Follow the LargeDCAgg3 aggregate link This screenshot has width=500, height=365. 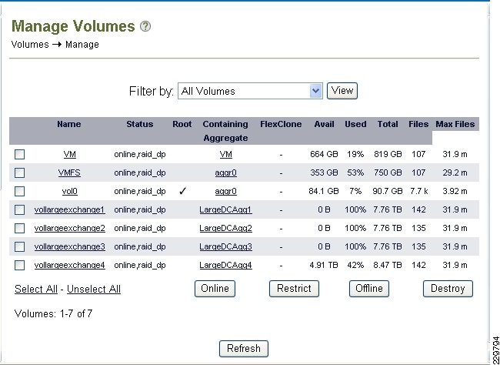[x=225, y=247]
